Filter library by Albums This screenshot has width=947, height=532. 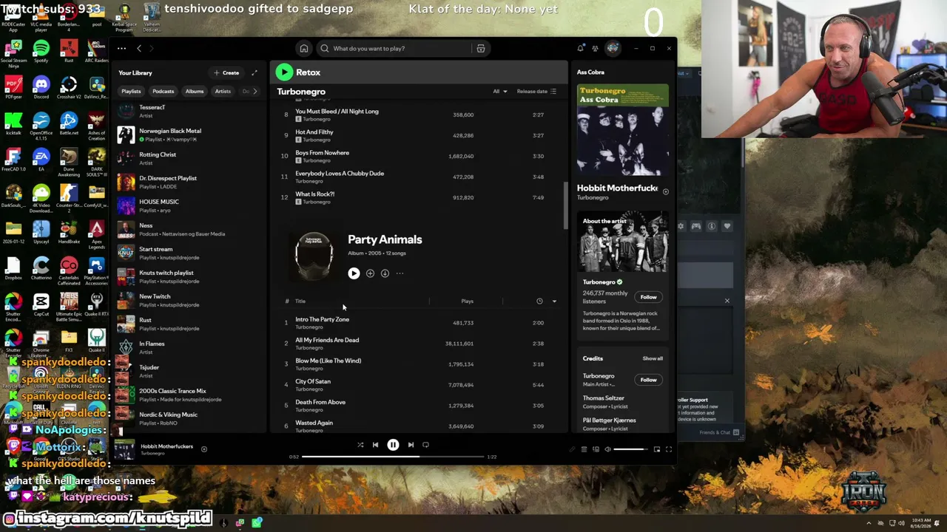pyautogui.click(x=195, y=92)
